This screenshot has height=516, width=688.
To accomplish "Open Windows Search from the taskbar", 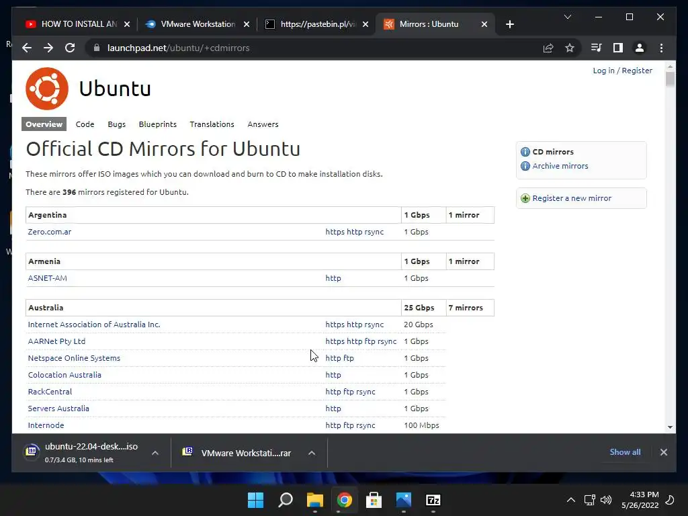I will click(x=286, y=500).
